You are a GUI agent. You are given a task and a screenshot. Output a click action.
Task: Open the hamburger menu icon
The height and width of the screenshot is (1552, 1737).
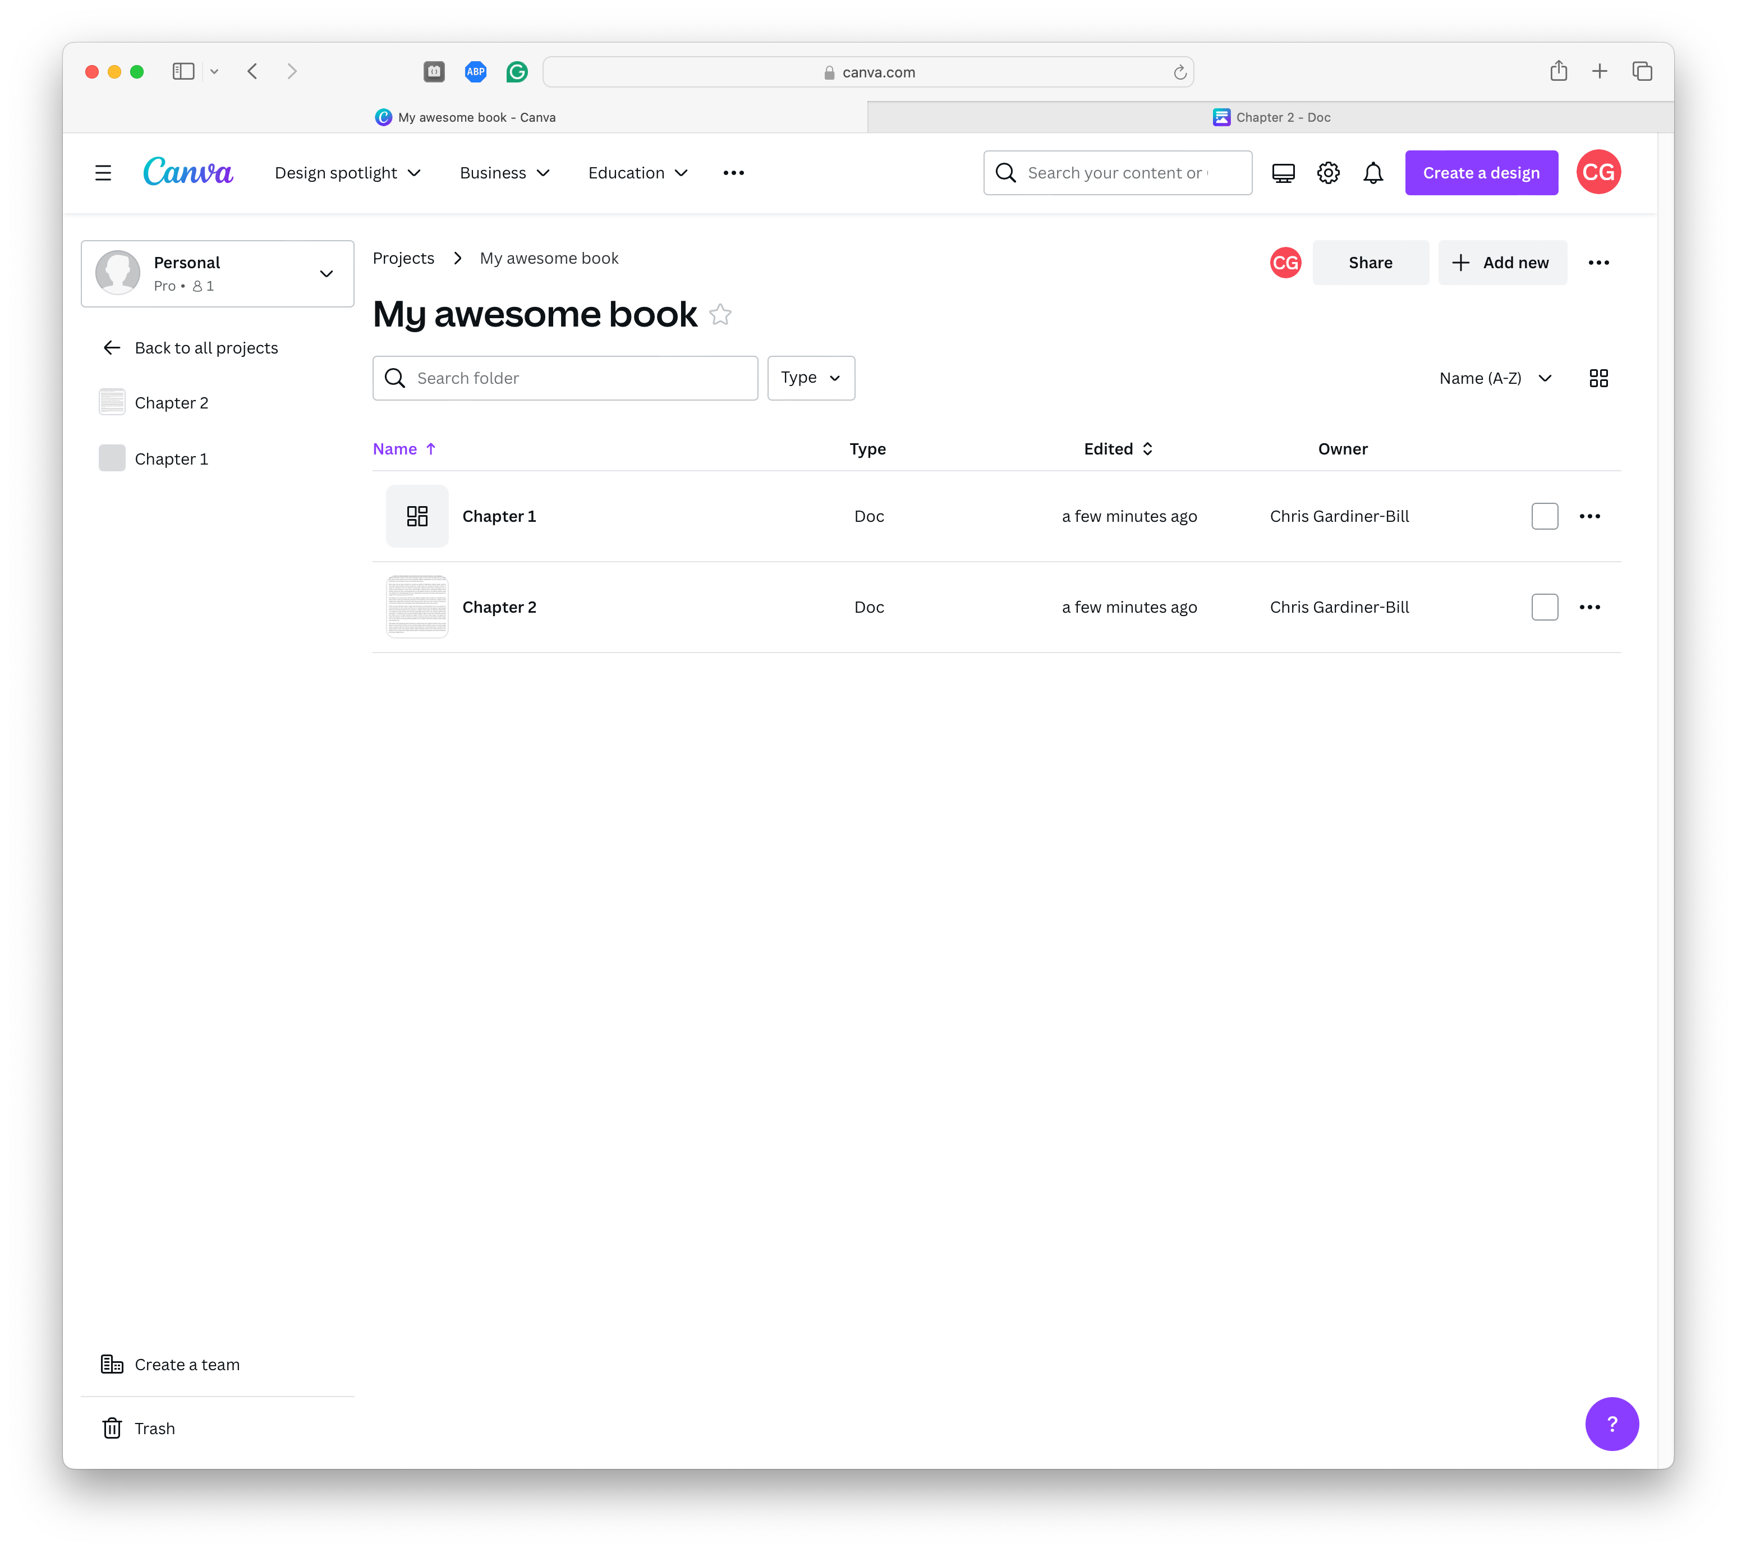[103, 173]
